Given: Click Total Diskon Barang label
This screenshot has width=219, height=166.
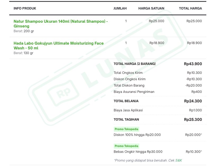Looking at the screenshot, I should click(x=129, y=86).
